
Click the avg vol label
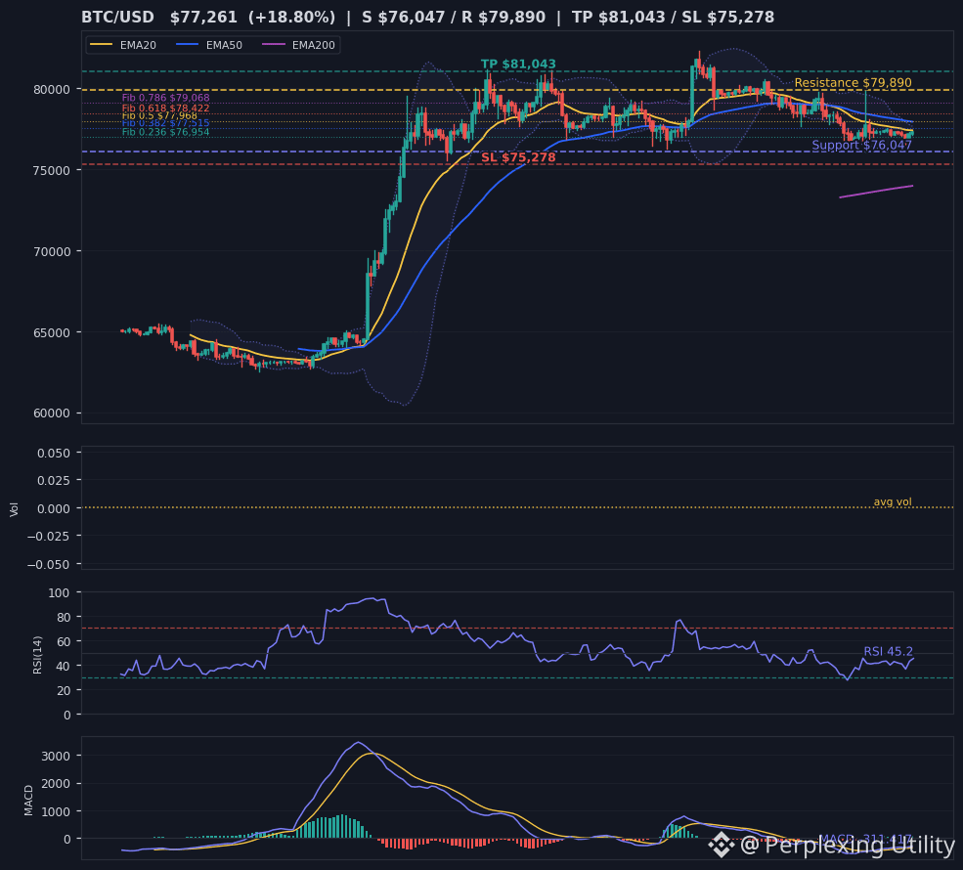893,501
